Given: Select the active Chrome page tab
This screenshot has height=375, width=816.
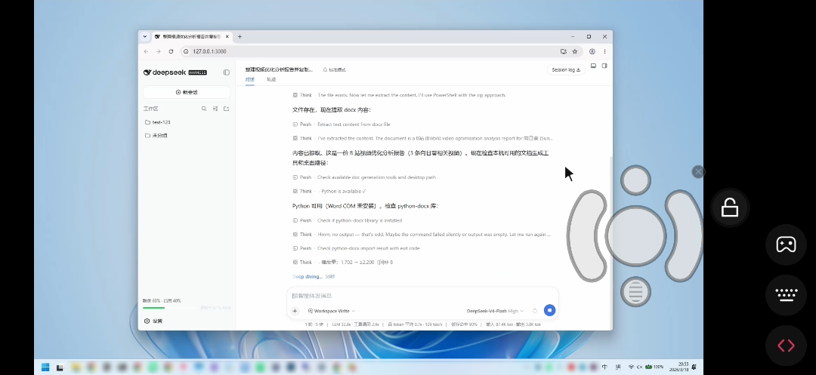Looking at the screenshot, I should [190, 37].
